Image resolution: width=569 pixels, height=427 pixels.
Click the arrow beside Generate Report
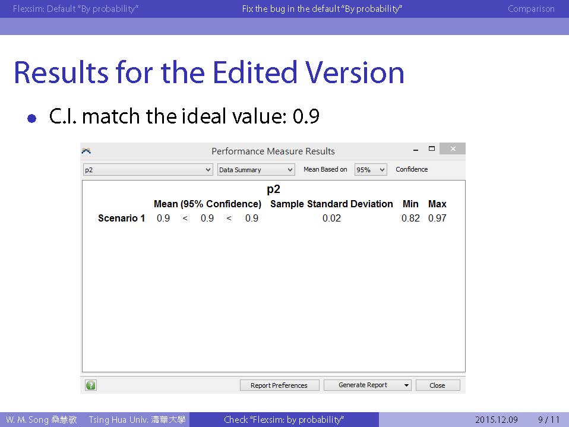click(406, 385)
